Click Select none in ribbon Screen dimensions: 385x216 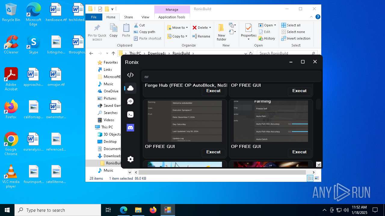click(293, 32)
